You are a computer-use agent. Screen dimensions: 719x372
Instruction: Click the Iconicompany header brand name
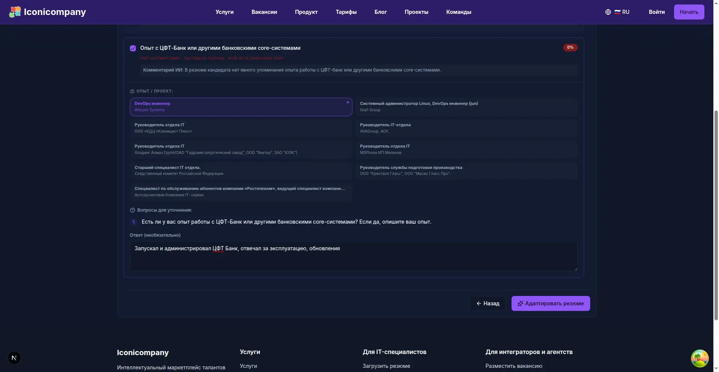coord(55,12)
